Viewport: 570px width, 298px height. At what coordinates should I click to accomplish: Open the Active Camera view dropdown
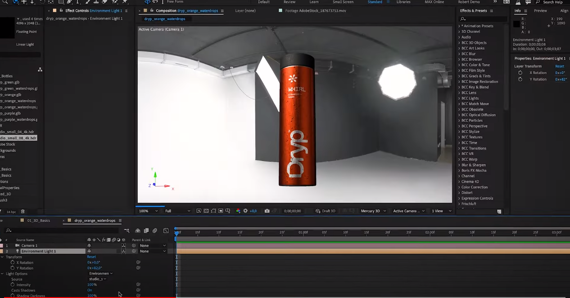pos(408,211)
